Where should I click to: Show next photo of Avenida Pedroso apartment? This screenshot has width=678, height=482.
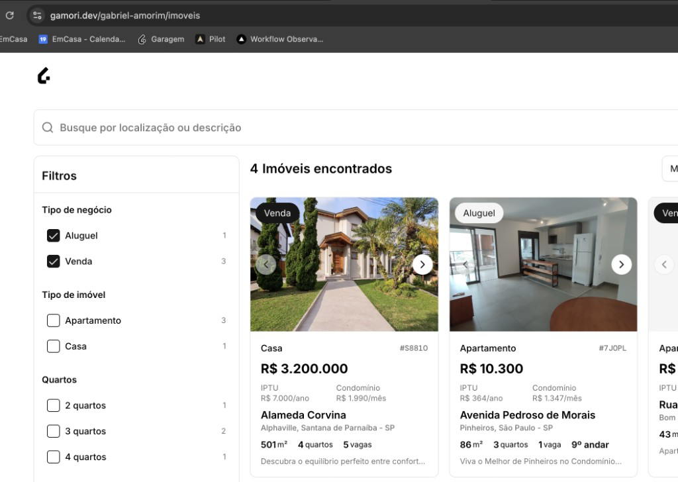(621, 265)
